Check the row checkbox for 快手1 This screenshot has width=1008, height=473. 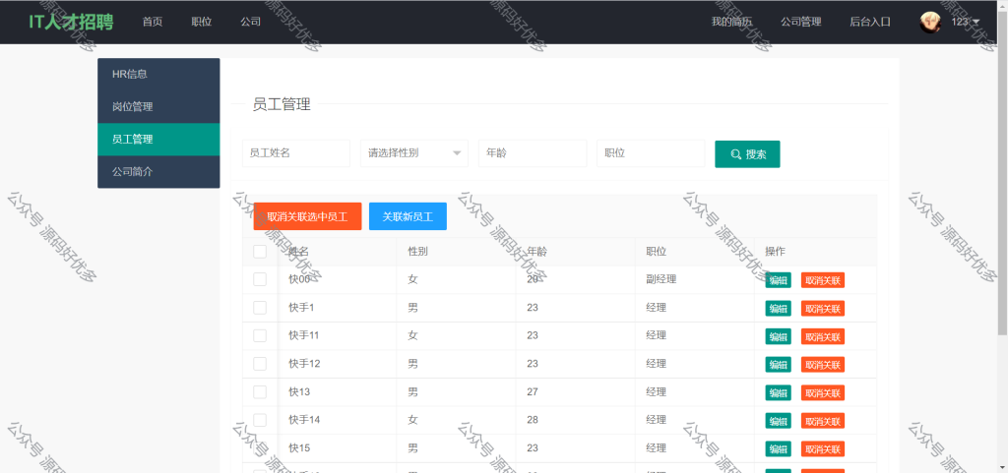260,308
